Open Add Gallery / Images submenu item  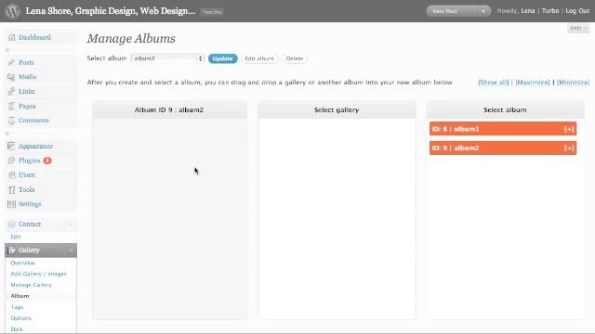coord(38,274)
